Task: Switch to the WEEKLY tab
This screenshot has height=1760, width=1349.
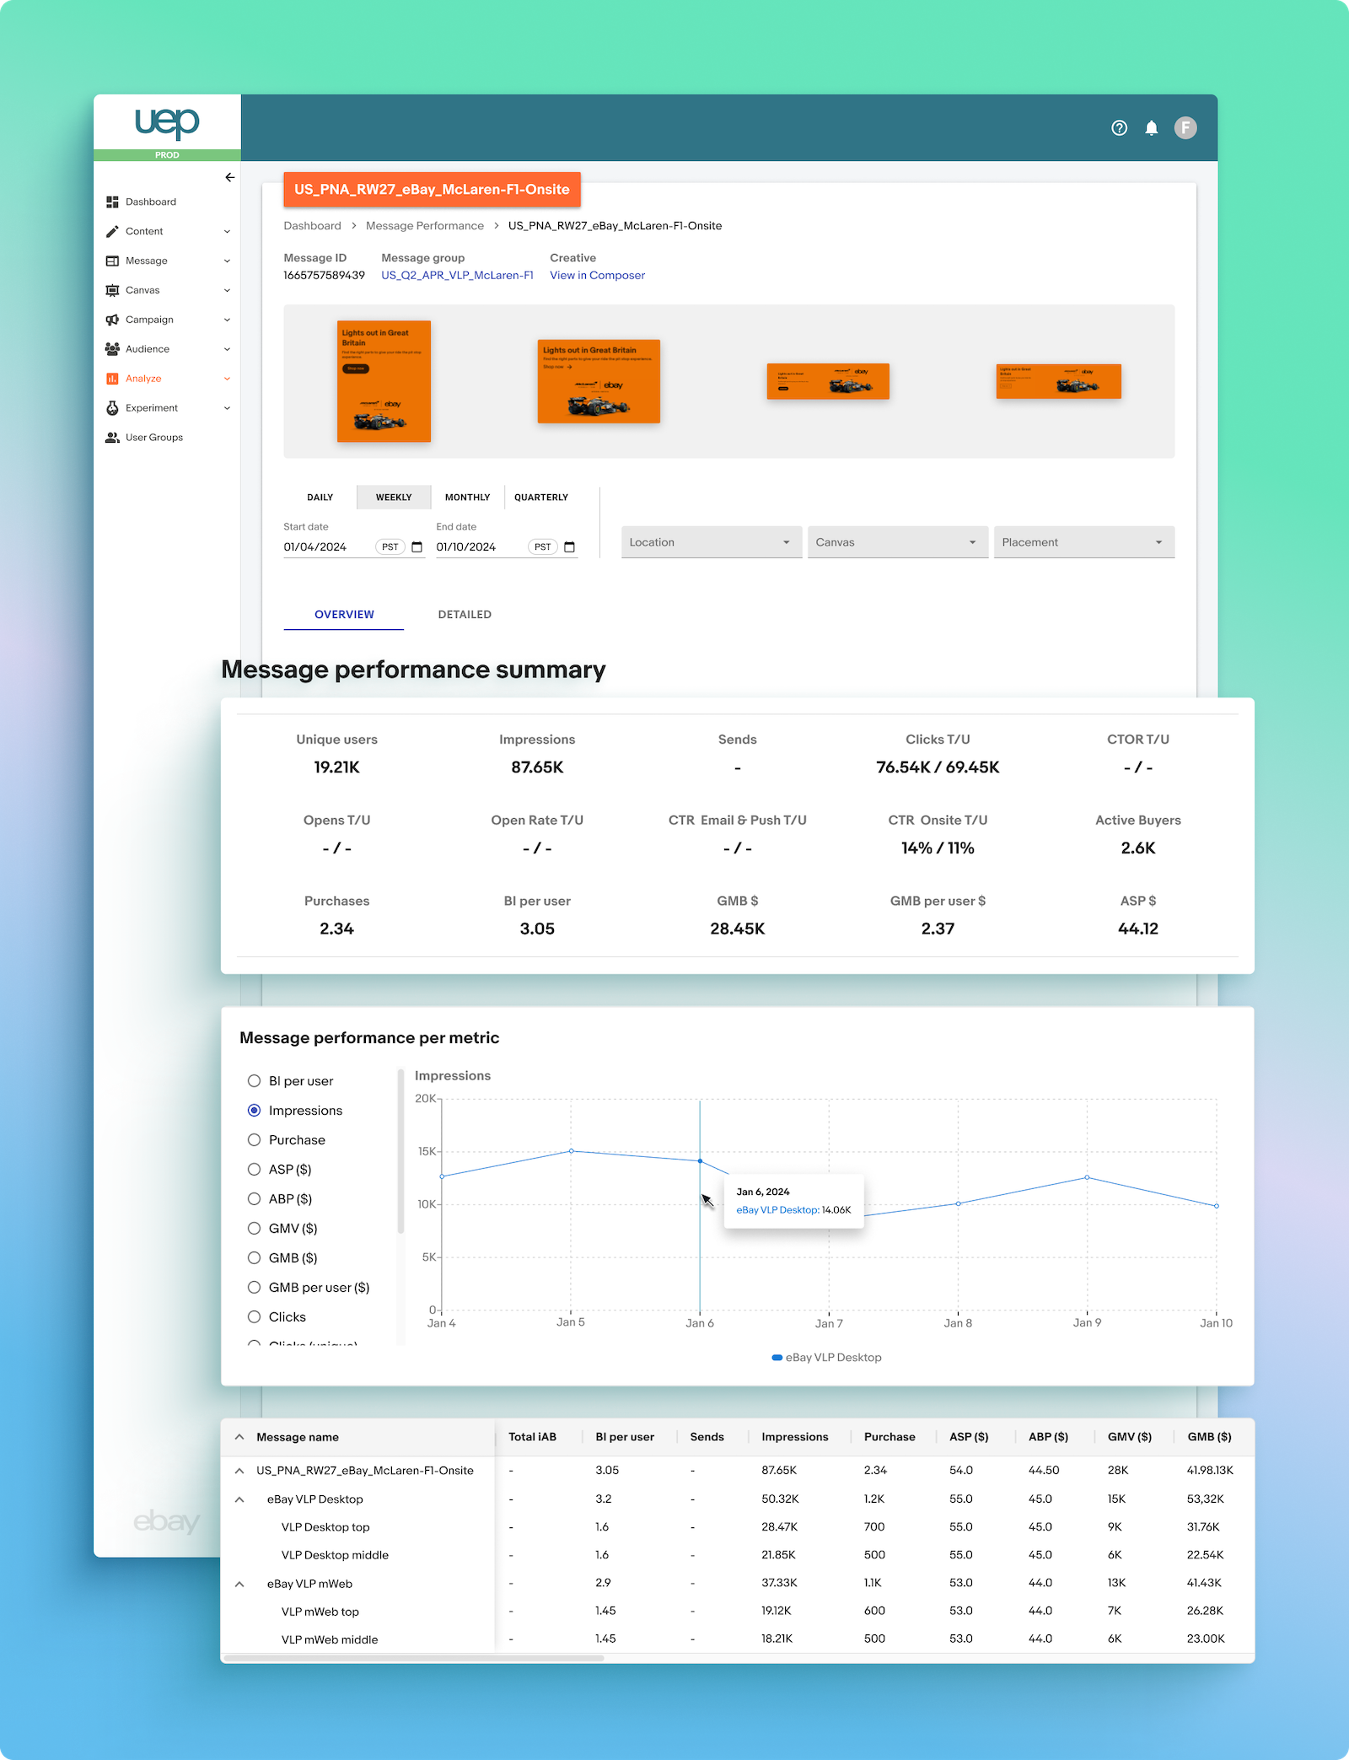Action: (394, 498)
